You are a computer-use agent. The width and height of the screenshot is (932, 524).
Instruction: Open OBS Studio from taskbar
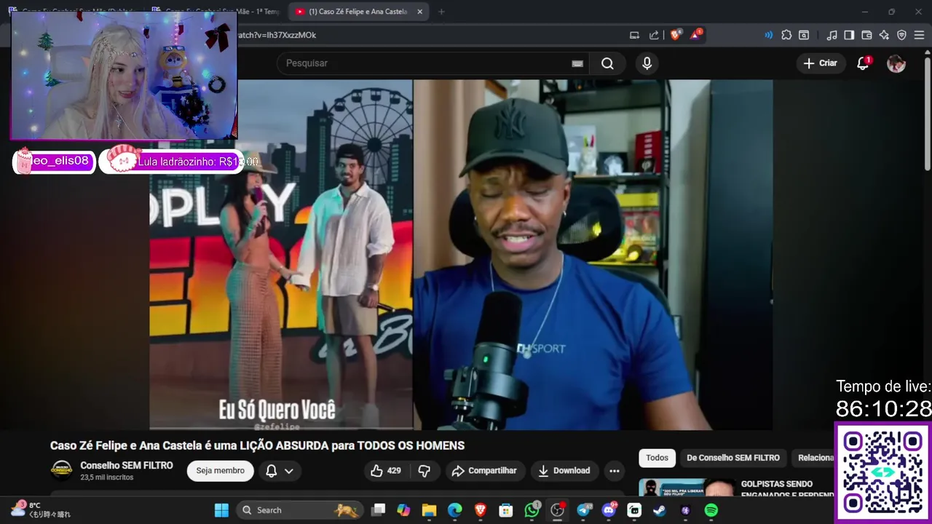[558, 510]
